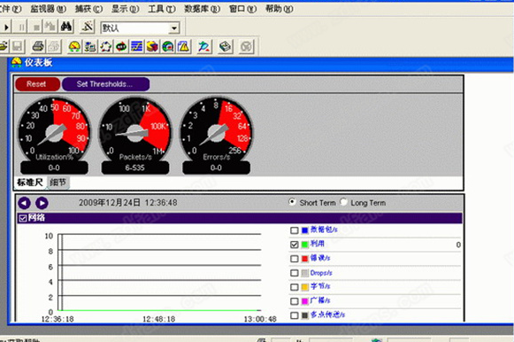Open the 工具(T) menu
Image resolution: width=514 pixels, height=342 pixels.
pos(162,9)
